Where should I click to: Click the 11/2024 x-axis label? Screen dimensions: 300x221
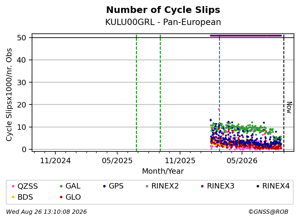coord(55,161)
